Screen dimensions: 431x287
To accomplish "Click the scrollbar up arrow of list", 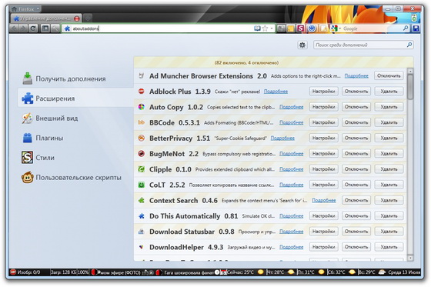I will 410,72.
